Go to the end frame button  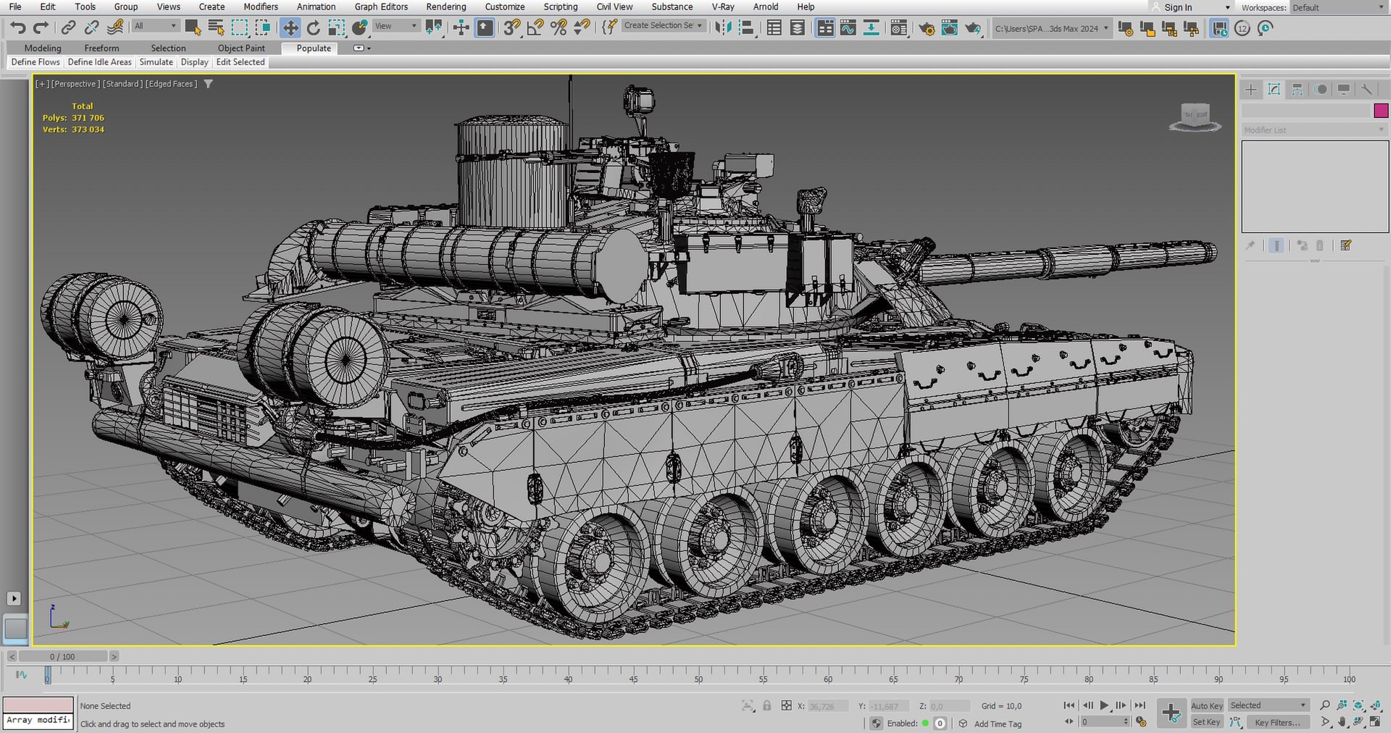click(1140, 705)
